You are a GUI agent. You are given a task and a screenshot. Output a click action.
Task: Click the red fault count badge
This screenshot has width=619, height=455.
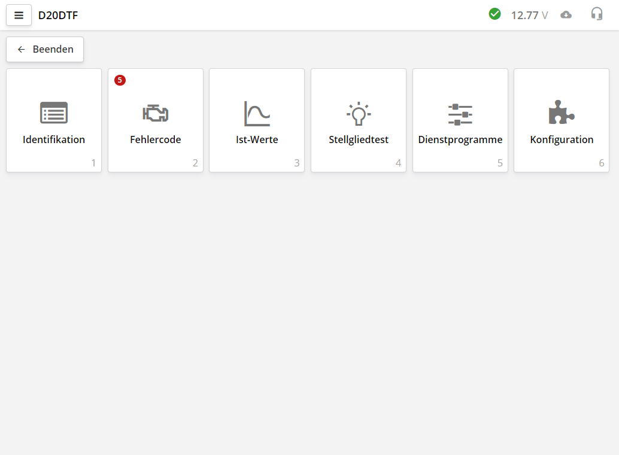pyautogui.click(x=120, y=80)
